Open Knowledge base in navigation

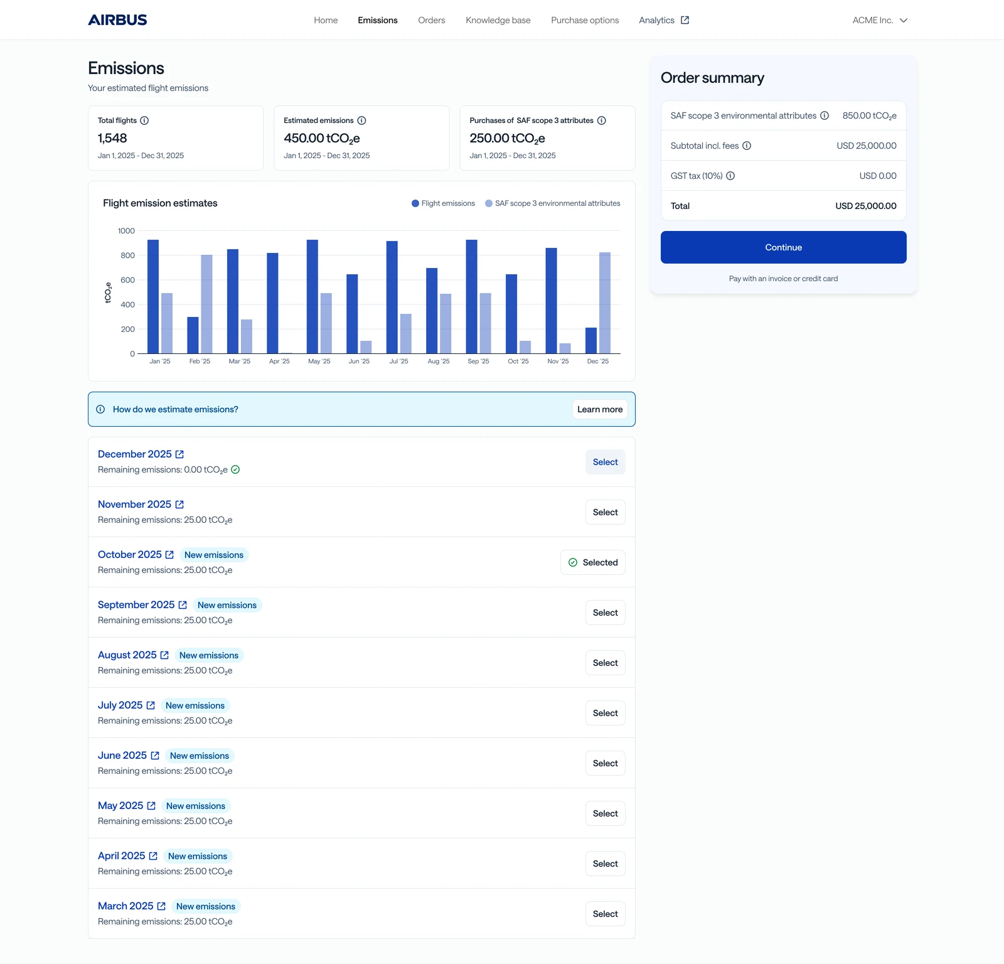498,20
